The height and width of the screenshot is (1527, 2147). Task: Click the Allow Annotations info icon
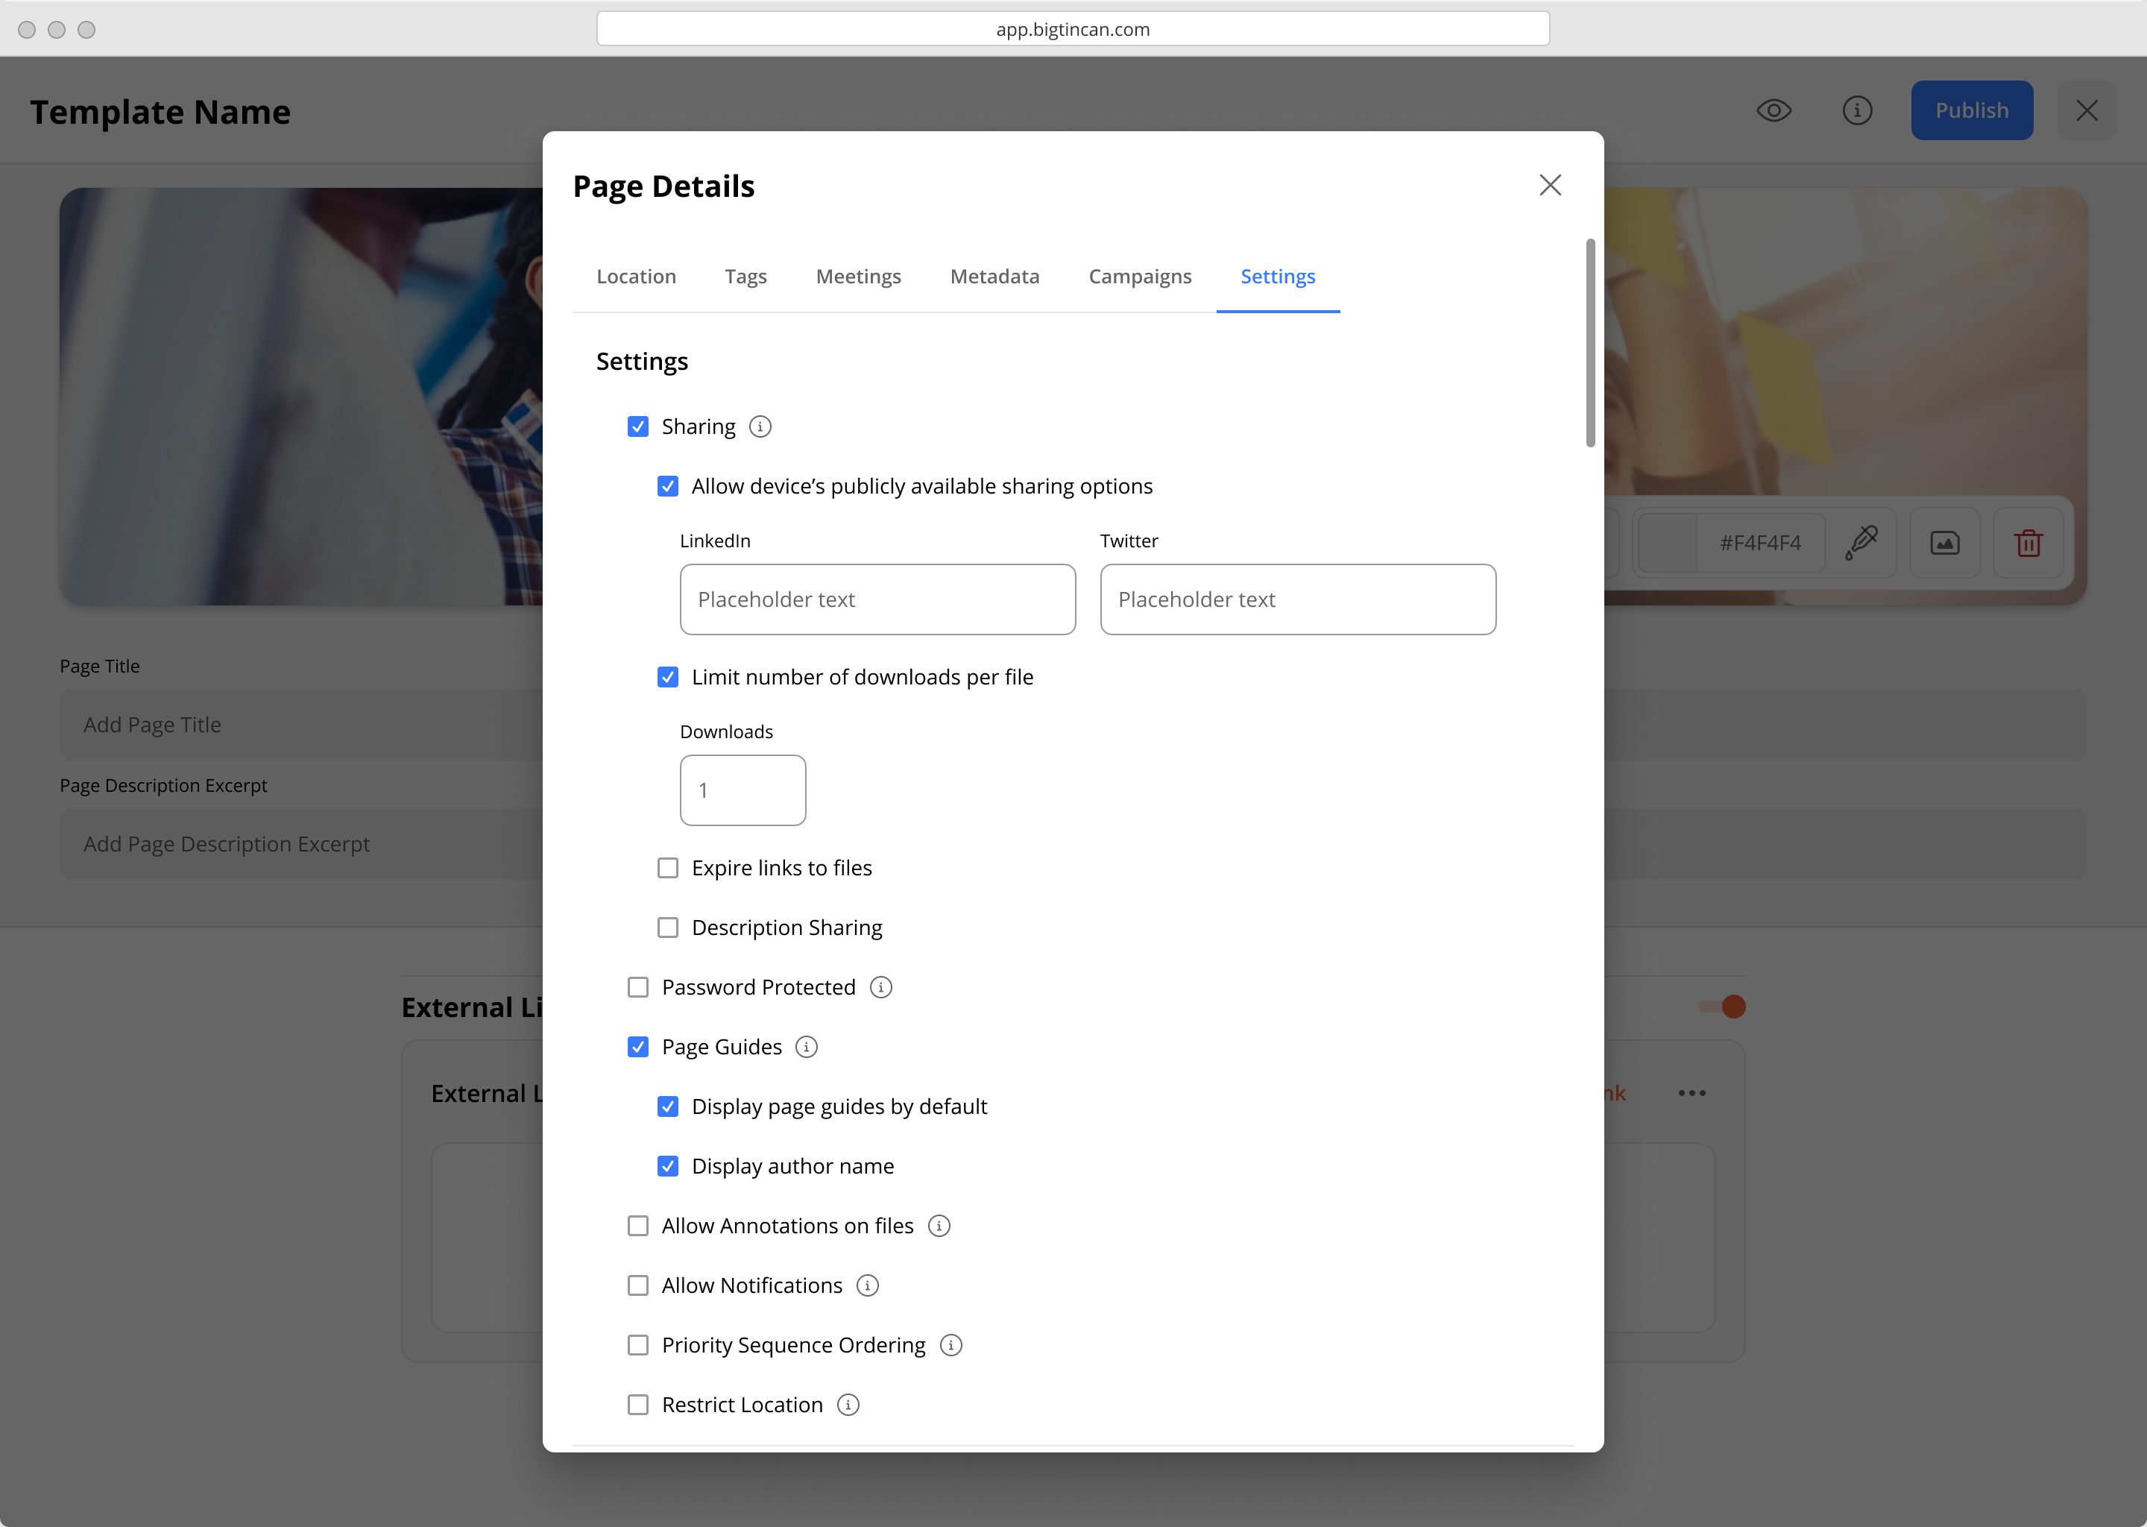939,1226
